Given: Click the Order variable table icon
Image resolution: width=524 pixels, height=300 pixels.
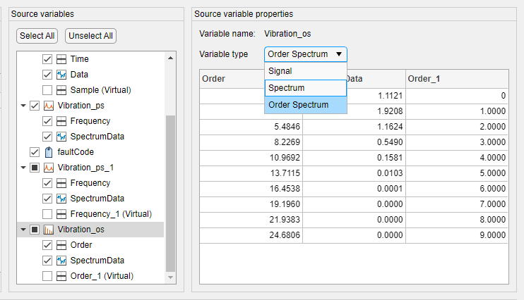Looking at the screenshot, I should pyautogui.click(x=61, y=245).
